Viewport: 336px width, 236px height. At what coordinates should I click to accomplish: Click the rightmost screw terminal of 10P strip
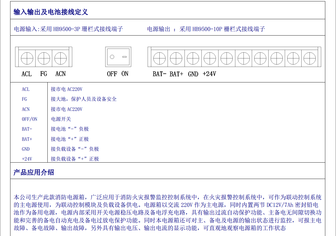(x=309, y=59)
